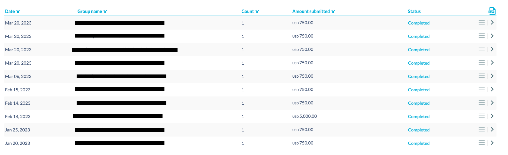Expand the Jan 20, 2023 row chevron
The image size is (508, 155).
pyautogui.click(x=492, y=143)
